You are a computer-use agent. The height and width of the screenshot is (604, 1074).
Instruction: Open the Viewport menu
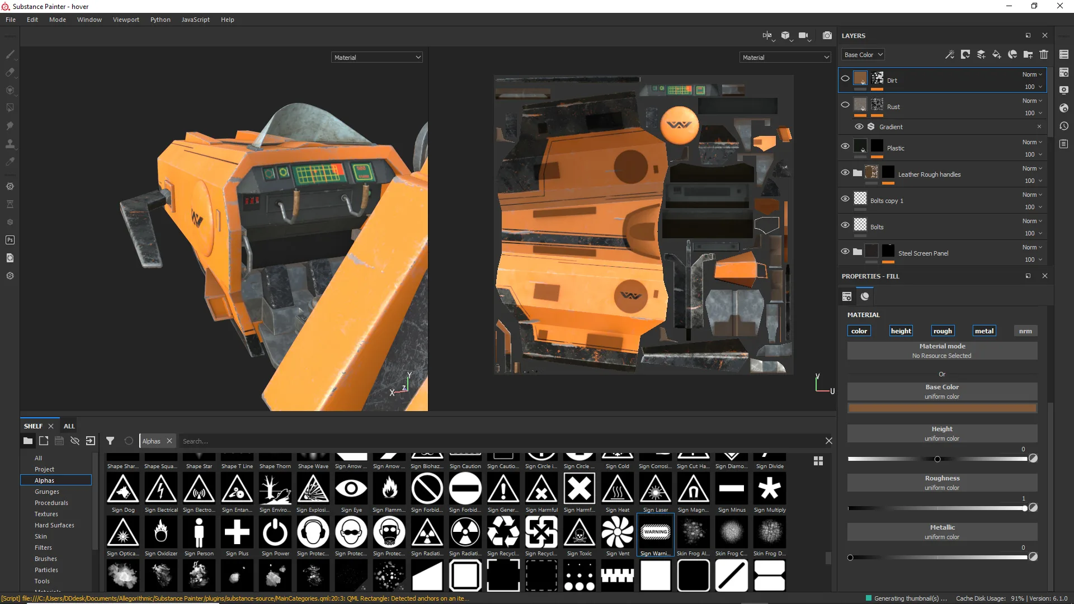point(125,20)
